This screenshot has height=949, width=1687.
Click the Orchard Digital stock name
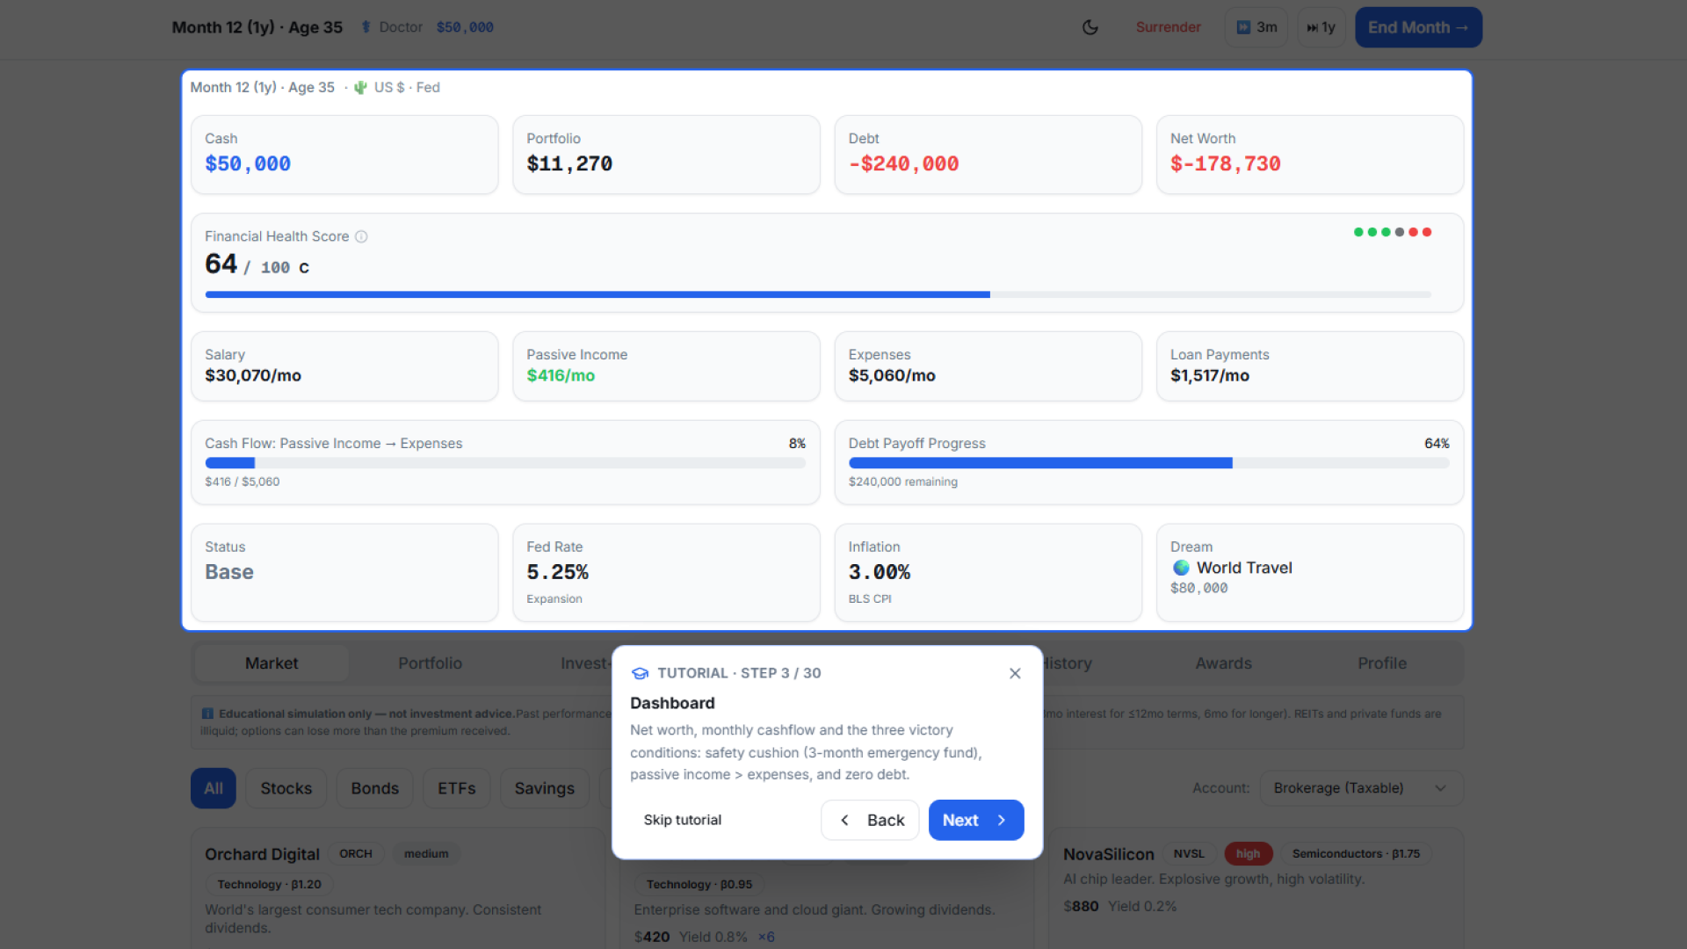click(262, 854)
